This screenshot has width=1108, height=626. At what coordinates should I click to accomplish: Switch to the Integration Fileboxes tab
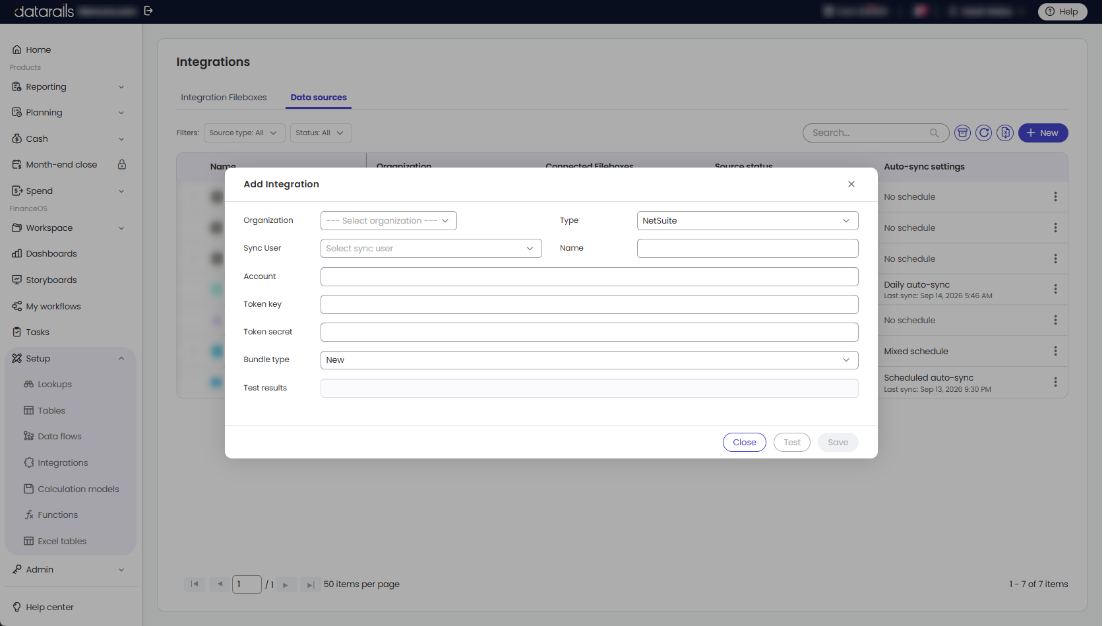[224, 97]
